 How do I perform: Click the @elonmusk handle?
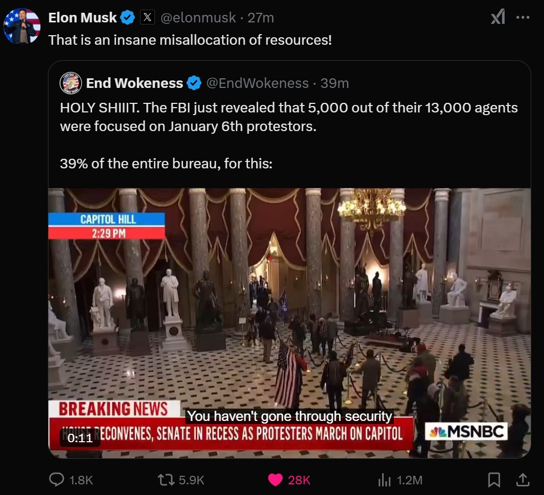click(x=198, y=18)
